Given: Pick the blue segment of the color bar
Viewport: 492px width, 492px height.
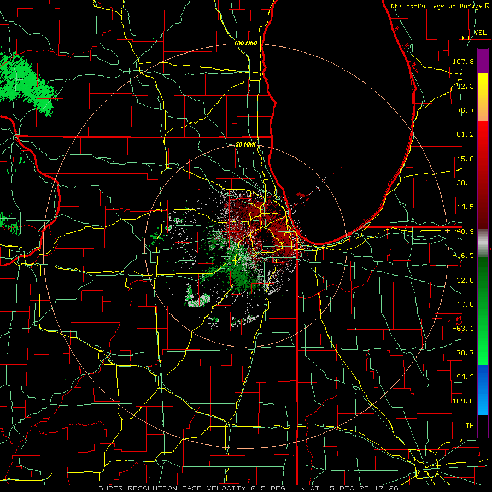Looking at the screenshot, I should coord(483,390).
